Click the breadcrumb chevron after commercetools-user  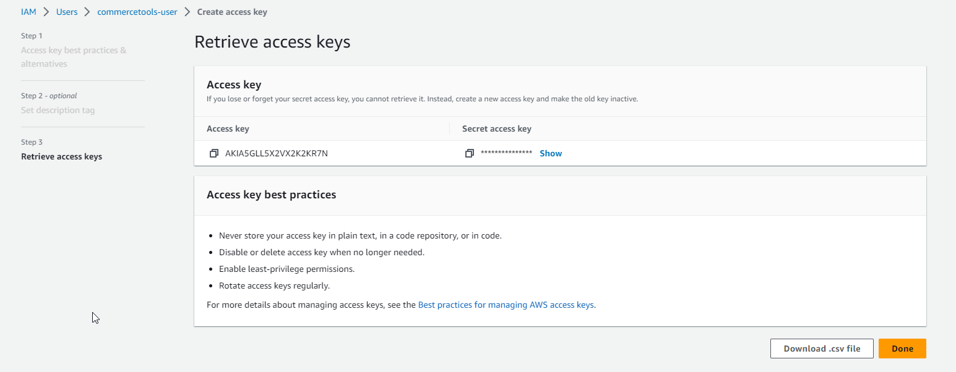[x=187, y=12]
